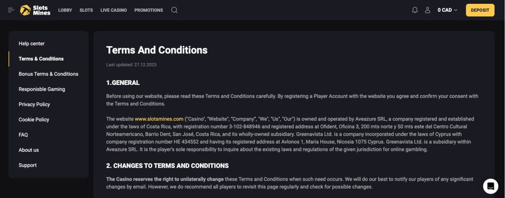Expand the 0 CAD balance dropdown

tap(447, 10)
